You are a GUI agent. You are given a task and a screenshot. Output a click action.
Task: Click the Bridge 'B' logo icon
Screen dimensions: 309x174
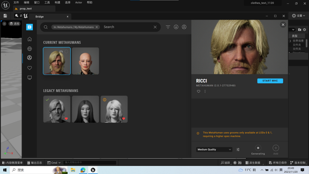point(29,27)
